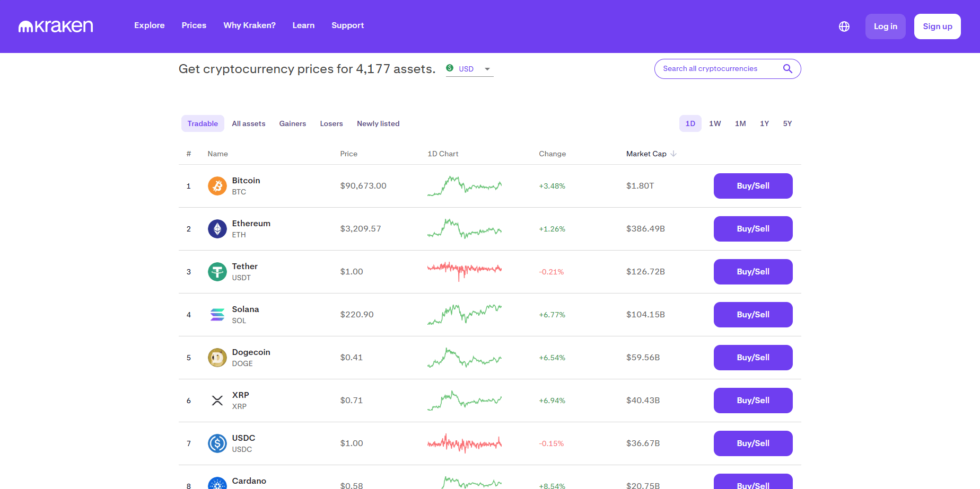
Task: Open the Tether 1D chart sparkline
Action: tap(465, 271)
